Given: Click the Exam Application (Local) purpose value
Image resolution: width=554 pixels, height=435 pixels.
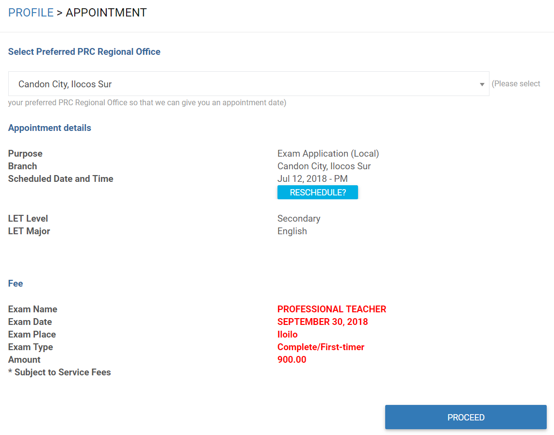Looking at the screenshot, I should 328,154.
